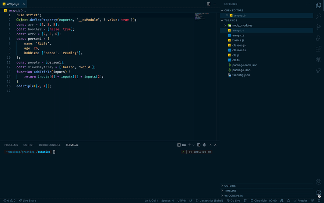Click the terminal input prompt
Viewport: 324px width, 203px height.
click(x=54, y=152)
